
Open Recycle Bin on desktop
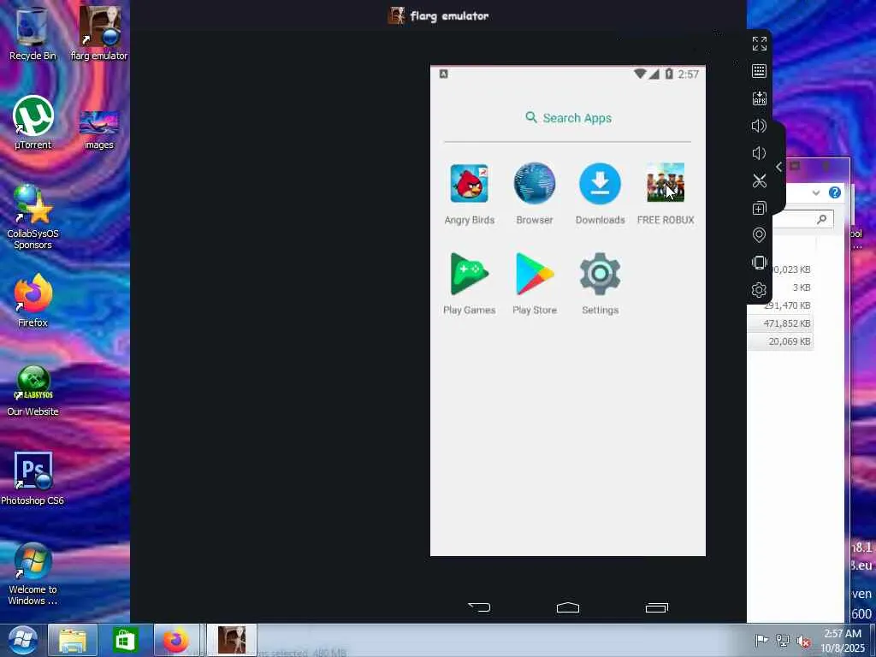coord(33,33)
